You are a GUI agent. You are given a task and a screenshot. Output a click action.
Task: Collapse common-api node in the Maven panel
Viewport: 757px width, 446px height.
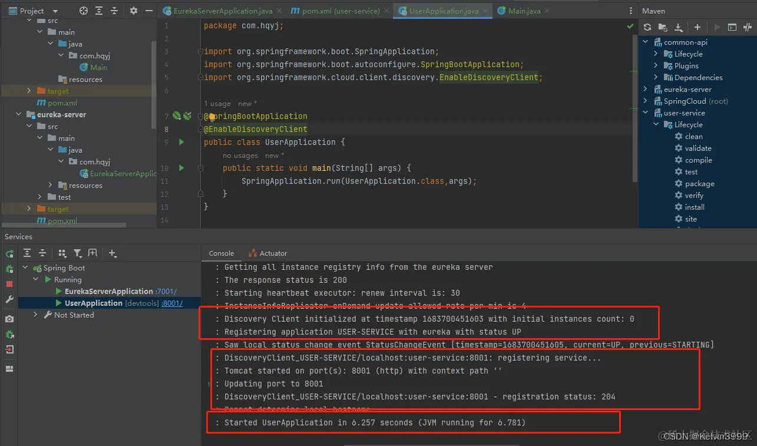click(x=646, y=42)
